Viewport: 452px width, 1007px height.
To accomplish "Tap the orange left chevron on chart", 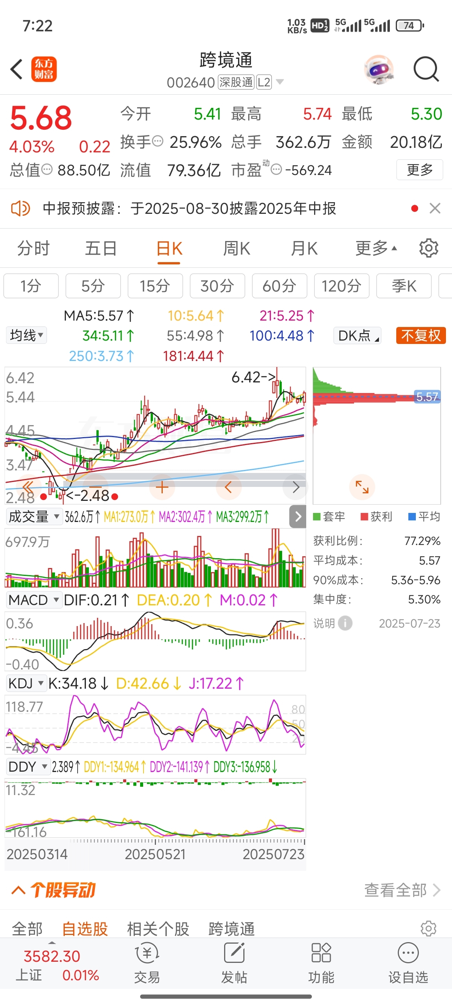I will [228, 487].
